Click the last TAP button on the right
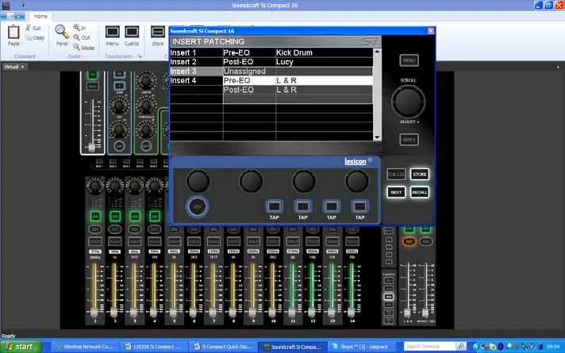The width and height of the screenshot is (565, 353). click(359, 207)
